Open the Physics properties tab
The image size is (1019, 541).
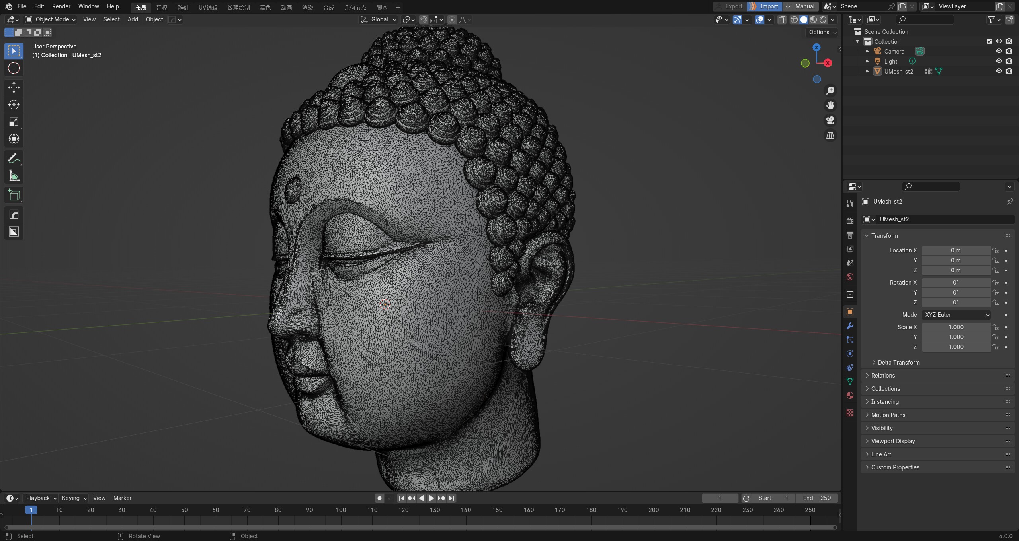click(850, 354)
